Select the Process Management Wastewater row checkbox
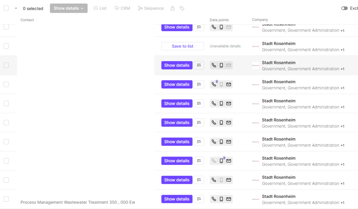 [6, 199]
